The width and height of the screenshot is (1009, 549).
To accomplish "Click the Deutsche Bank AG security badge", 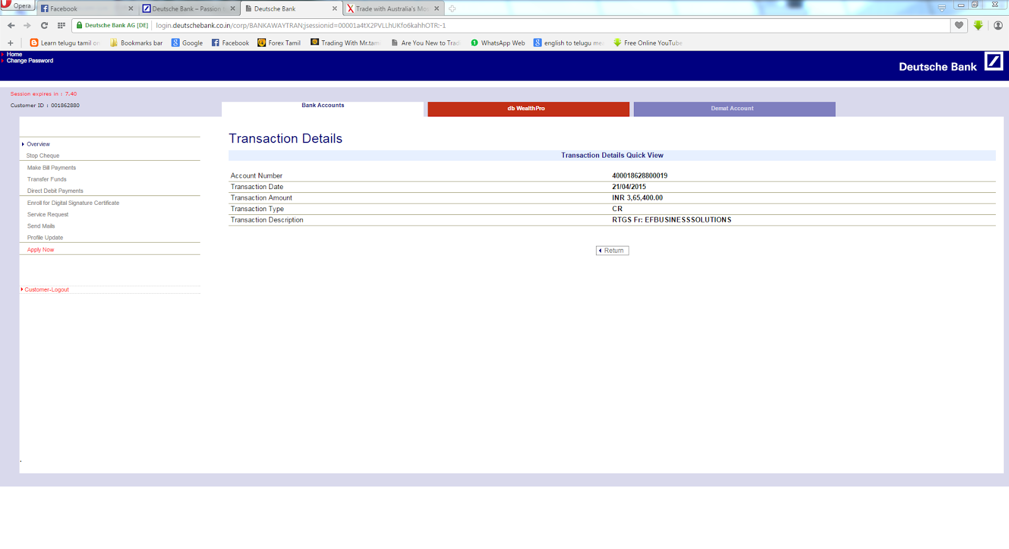I will pyautogui.click(x=112, y=25).
